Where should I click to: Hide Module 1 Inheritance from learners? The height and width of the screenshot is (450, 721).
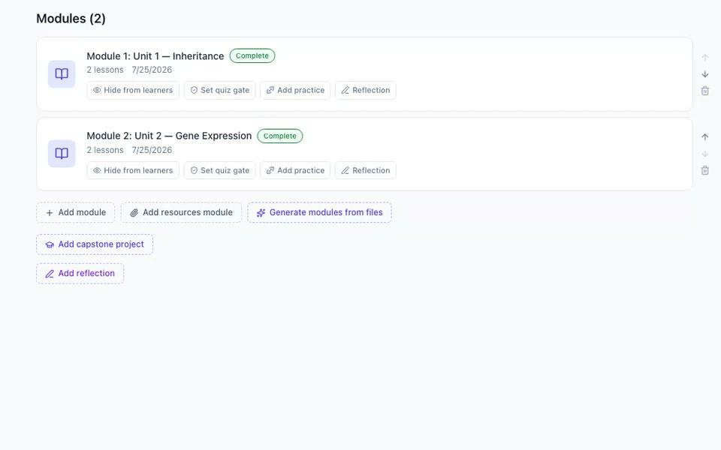133,90
